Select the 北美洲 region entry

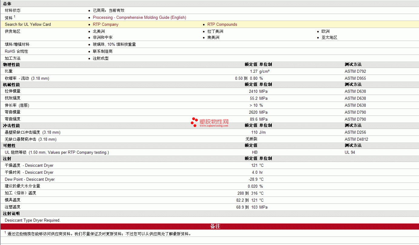point(99,32)
